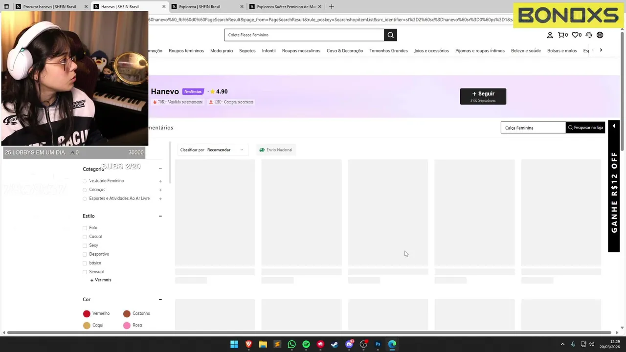Viewport: 626px width, 352px height.
Task: Open the user account icon
Action: pyautogui.click(x=550, y=35)
